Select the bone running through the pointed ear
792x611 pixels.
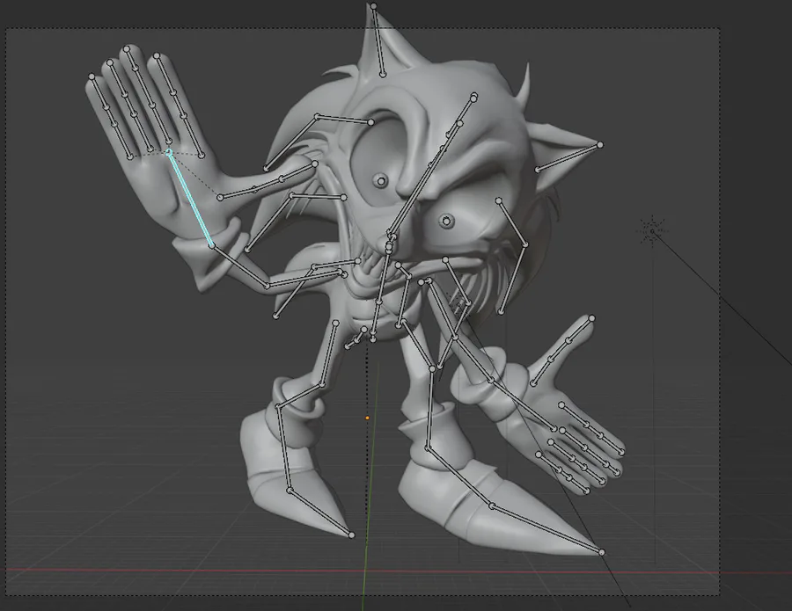tap(568, 157)
